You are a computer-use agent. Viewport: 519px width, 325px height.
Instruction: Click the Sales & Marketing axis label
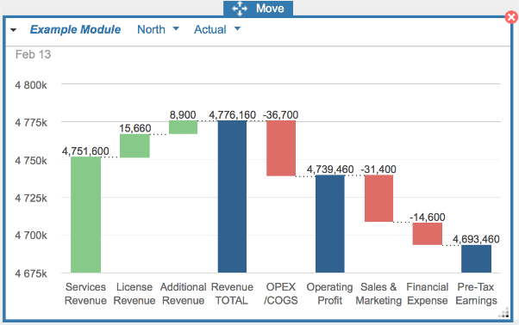(x=378, y=294)
